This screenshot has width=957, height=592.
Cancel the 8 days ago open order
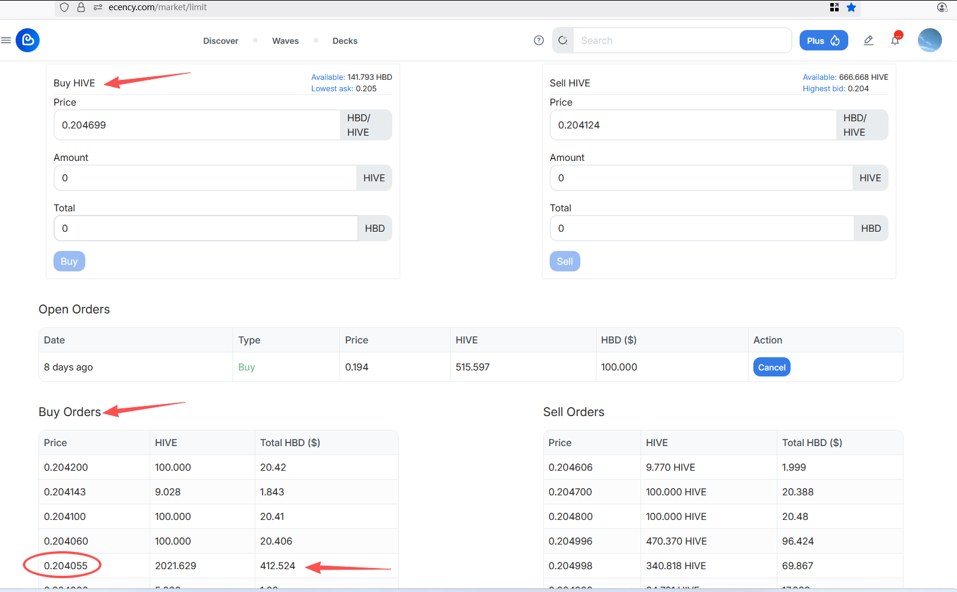pyautogui.click(x=772, y=367)
